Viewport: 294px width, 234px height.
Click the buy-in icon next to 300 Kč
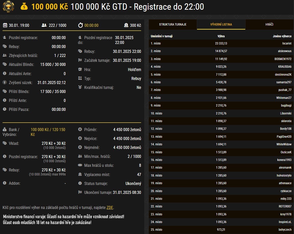(x=126, y=25)
